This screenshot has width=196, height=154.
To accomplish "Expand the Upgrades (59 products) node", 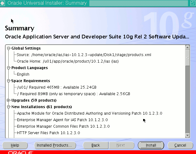I will pyautogui.click(x=8, y=100).
